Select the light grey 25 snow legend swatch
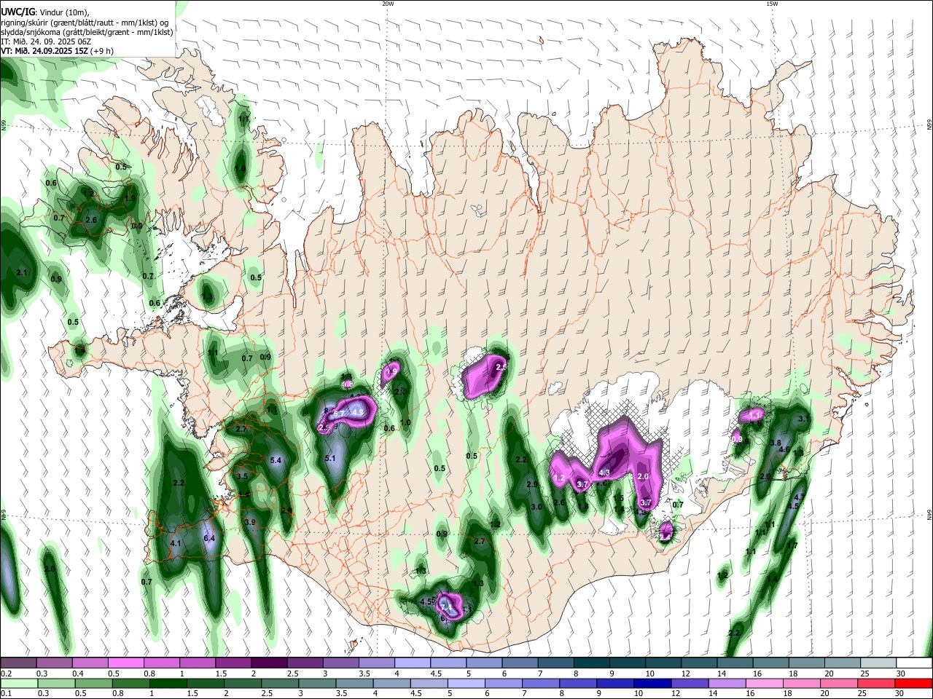This screenshot has width=933, height=699. tap(878, 663)
